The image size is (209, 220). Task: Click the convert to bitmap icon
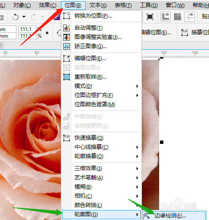tap(67, 16)
